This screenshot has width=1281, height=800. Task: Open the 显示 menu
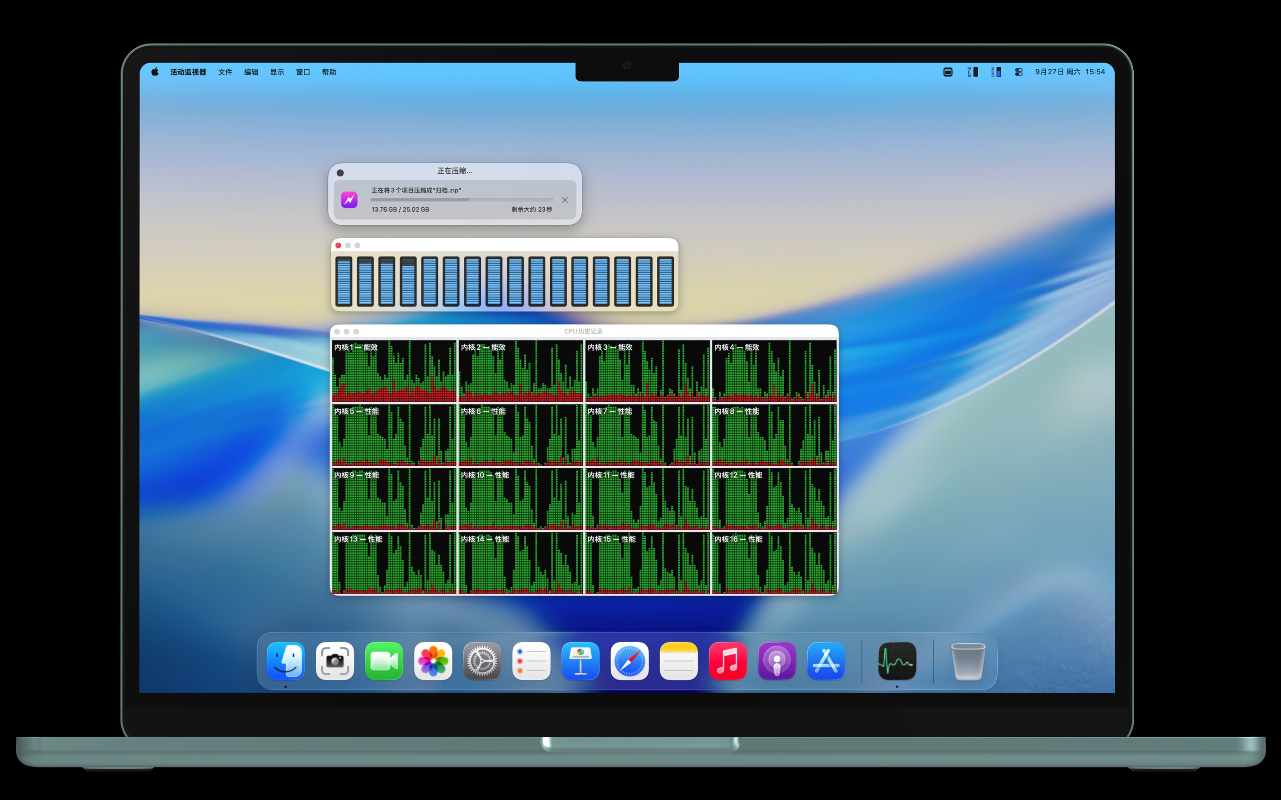(x=277, y=72)
